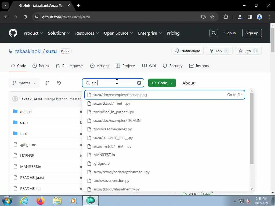Reload the page with refresh icon

click(25, 17)
